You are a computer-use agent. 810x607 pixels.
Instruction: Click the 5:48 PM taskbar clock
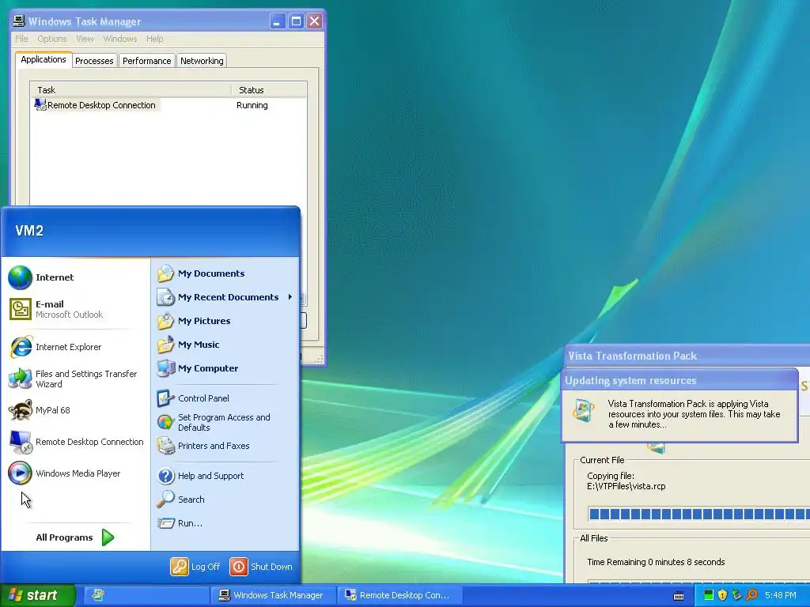(781, 595)
